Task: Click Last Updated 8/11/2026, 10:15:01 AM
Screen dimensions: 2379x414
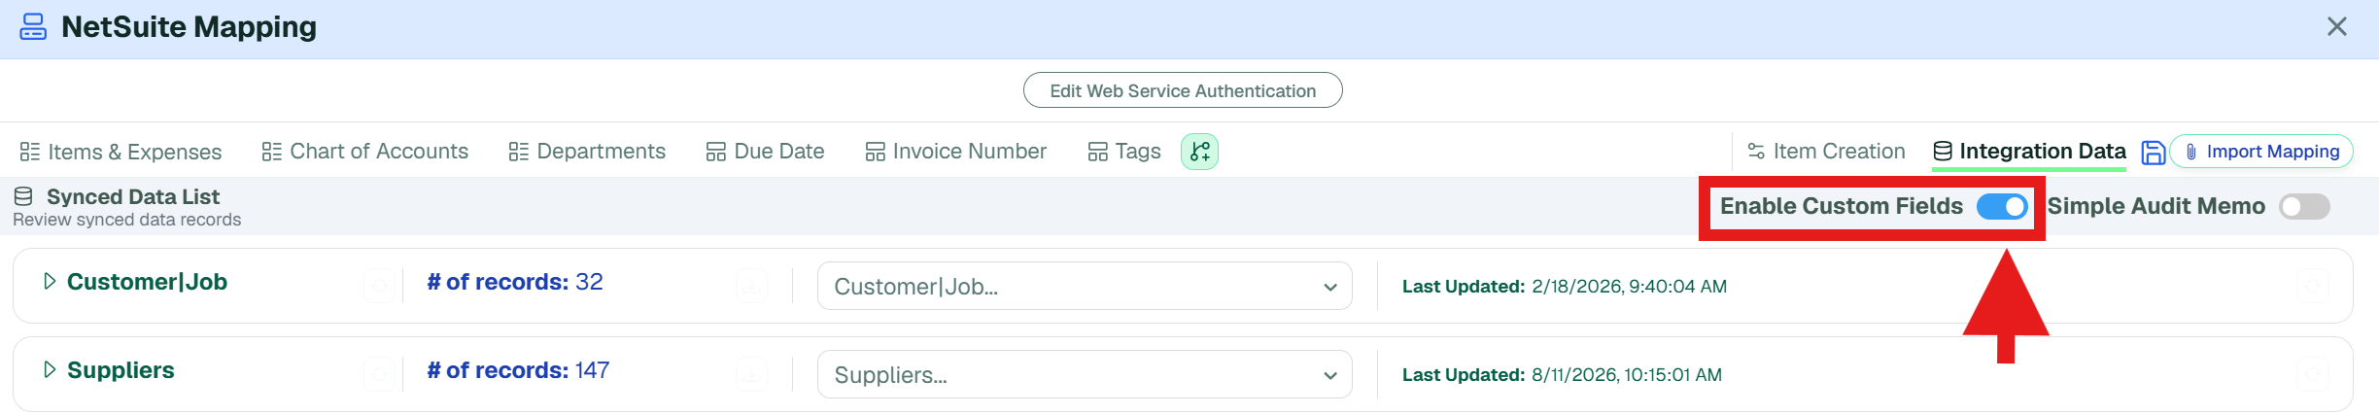Action: 1562,375
